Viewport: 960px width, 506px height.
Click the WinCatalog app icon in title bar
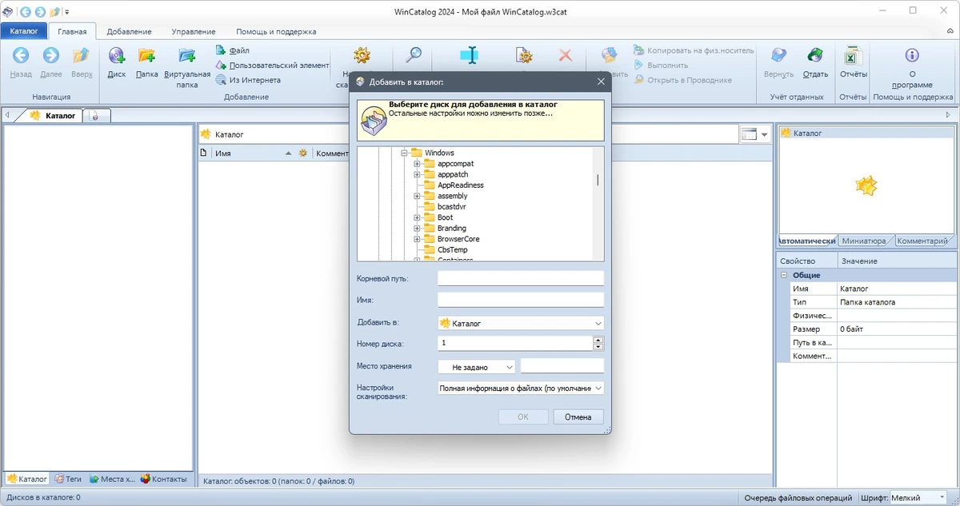tap(8, 12)
